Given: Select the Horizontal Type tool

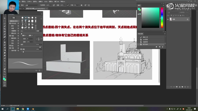Looking at the screenshot, I should pyautogui.click(x=5, y=61).
